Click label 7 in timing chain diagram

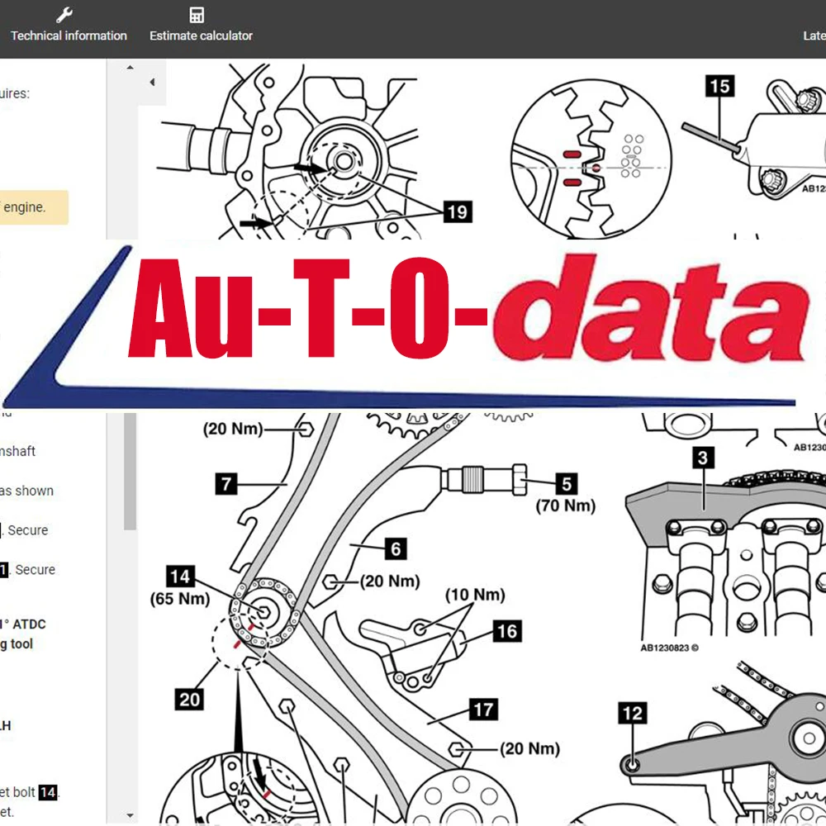pyautogui.click(x=226, y=483)
